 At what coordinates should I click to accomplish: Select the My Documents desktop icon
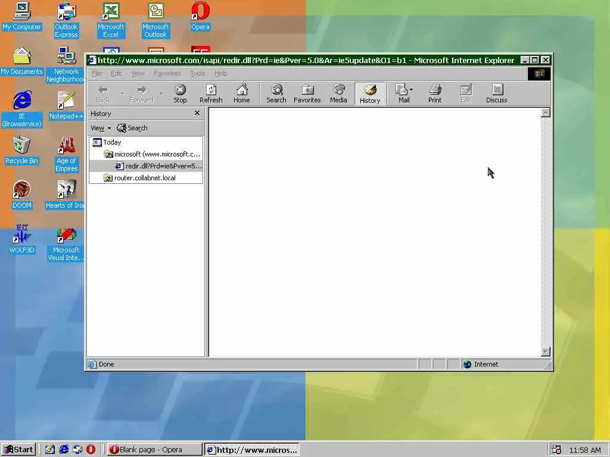pos(21,61)
